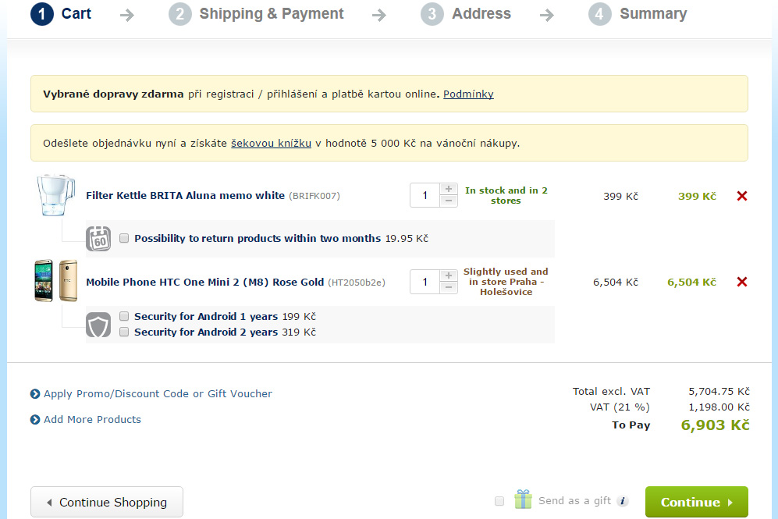Increase BRITA kettle quantity with plus
The height and width of the screenshot is (519, 778).
point(449,189)
